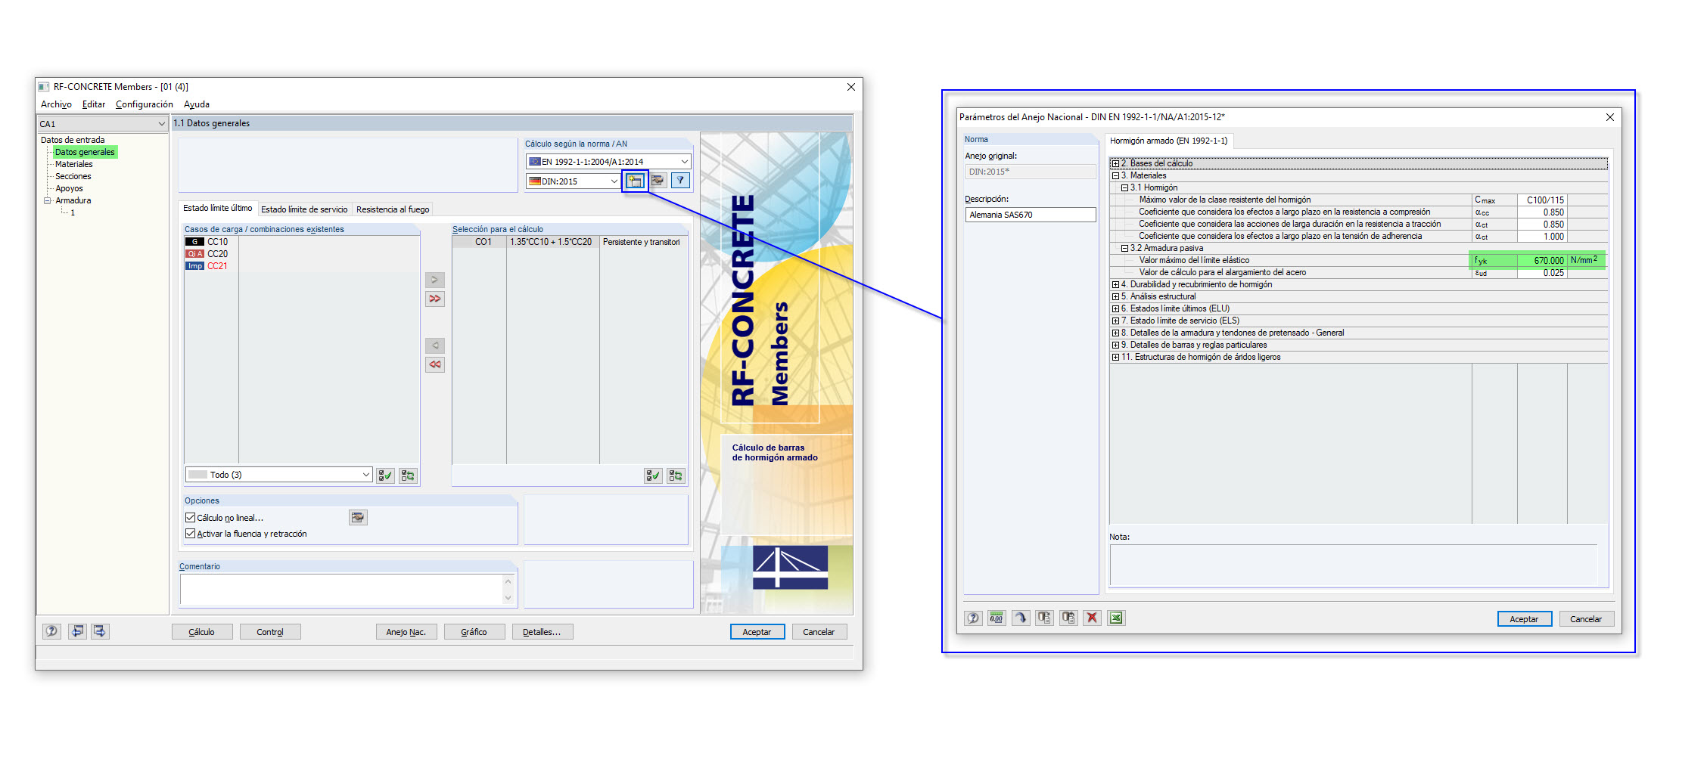Open the DIN:2015 national annex dropdown
Viewport: 1707px width, 759px height.
click(614, 181)
